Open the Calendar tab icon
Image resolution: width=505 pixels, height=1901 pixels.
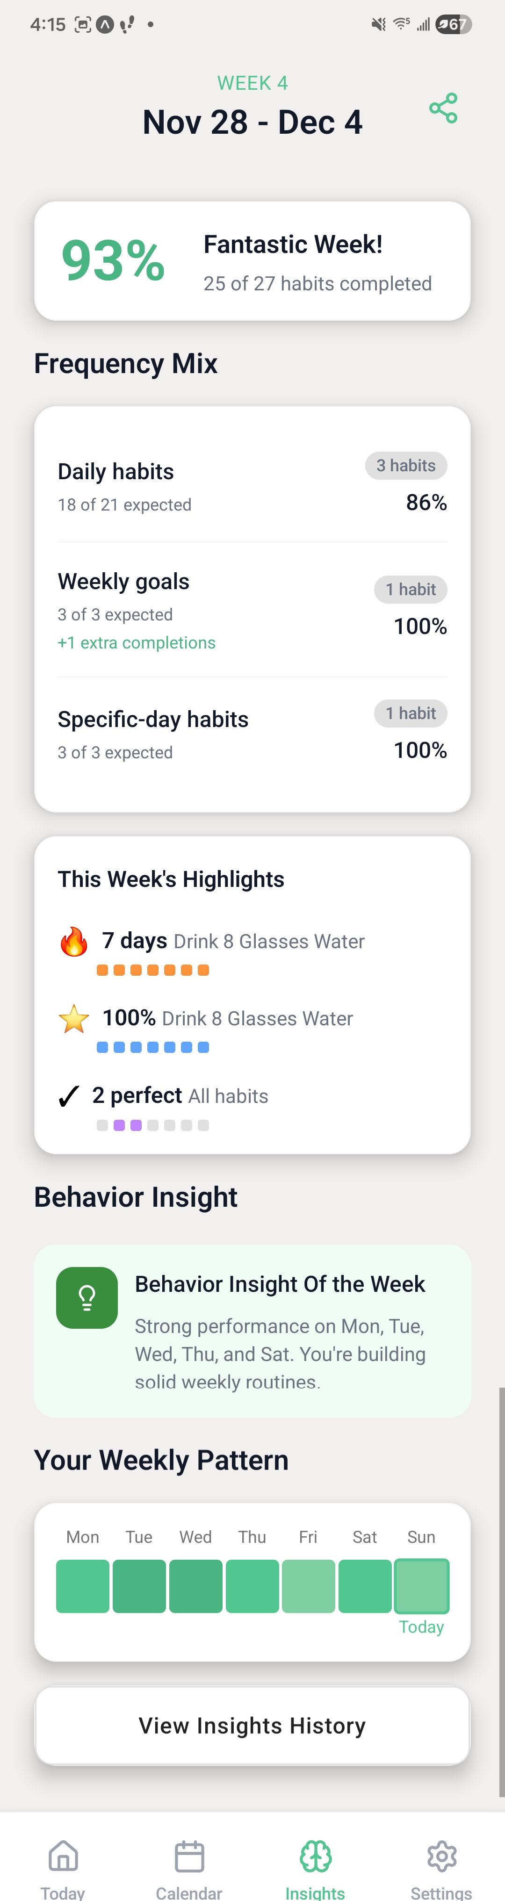(189, 1855)
